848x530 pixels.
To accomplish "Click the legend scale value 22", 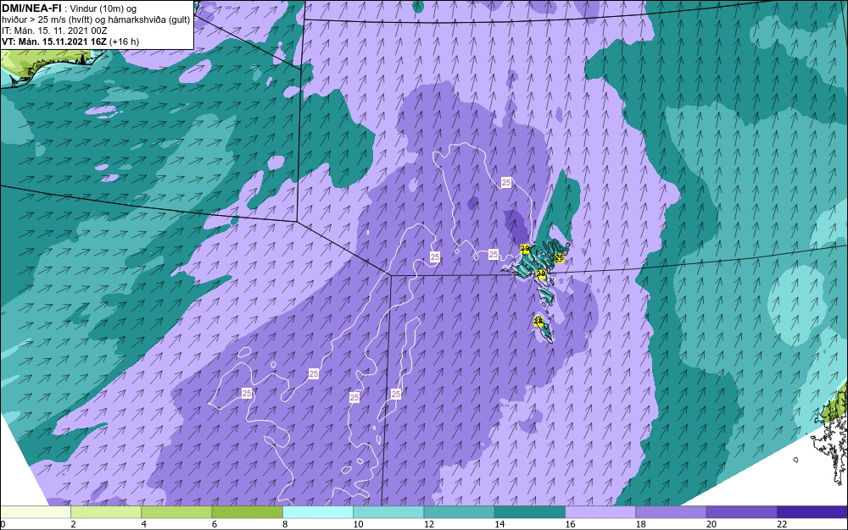I will click(x=782, y=524).
